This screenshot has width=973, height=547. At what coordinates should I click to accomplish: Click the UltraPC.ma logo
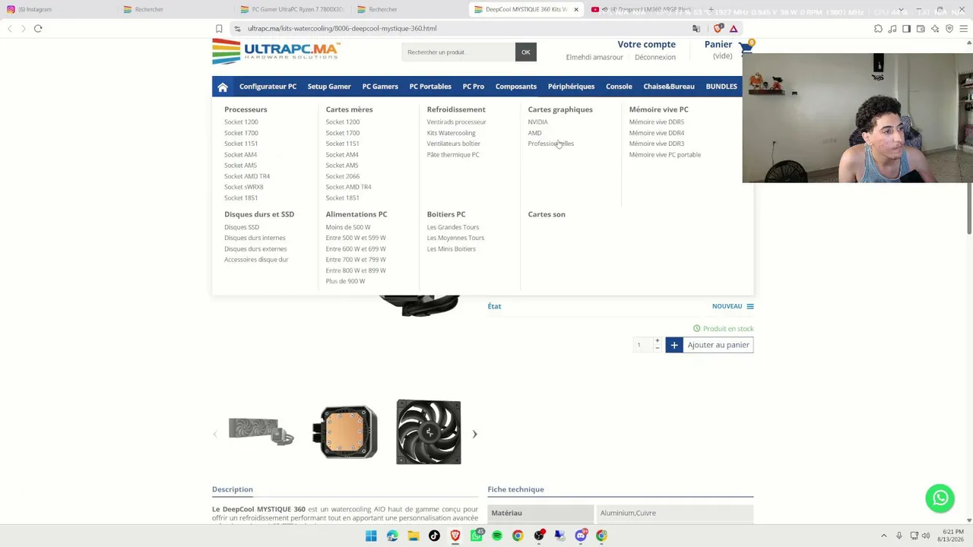click(276, 52)
